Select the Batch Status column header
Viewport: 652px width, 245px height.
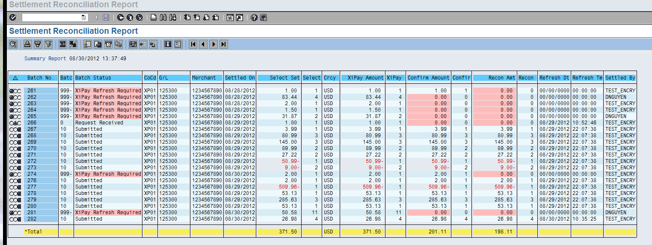[108, 78]
